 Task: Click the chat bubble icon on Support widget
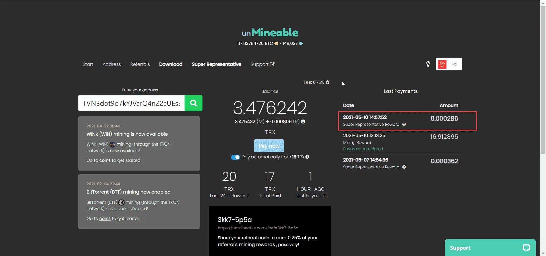(x=526, y=248)
